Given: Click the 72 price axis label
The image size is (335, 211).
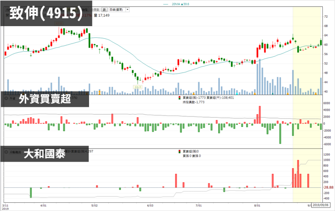Looking at the screenshot, I should click(326, 17).
